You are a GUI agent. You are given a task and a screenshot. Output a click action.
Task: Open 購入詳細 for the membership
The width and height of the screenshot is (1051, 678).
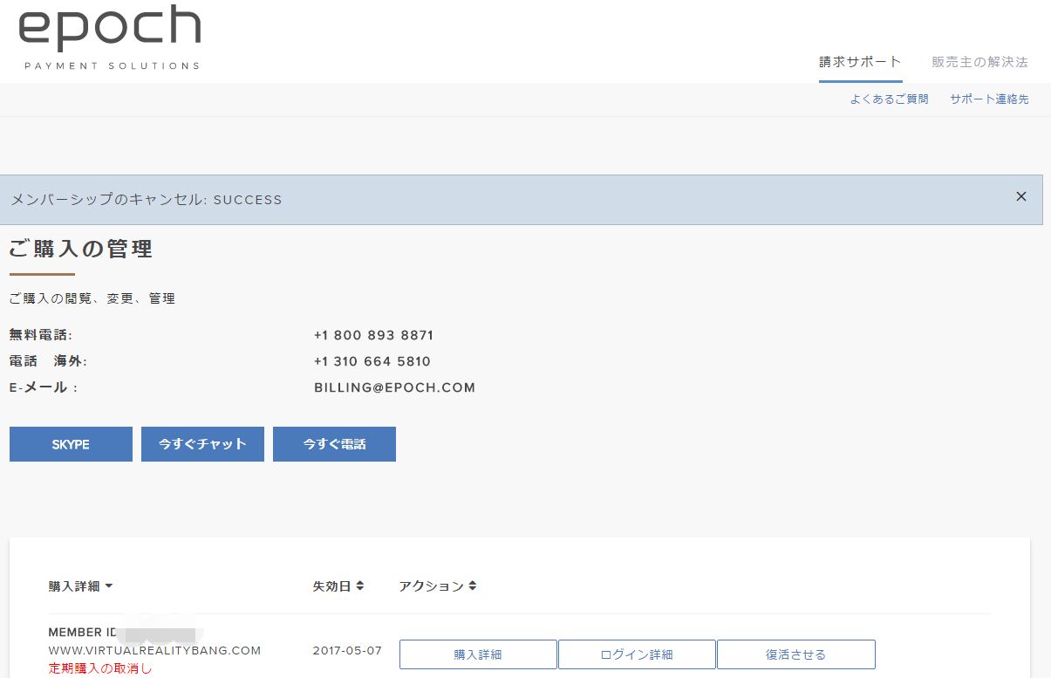(478, 654)
